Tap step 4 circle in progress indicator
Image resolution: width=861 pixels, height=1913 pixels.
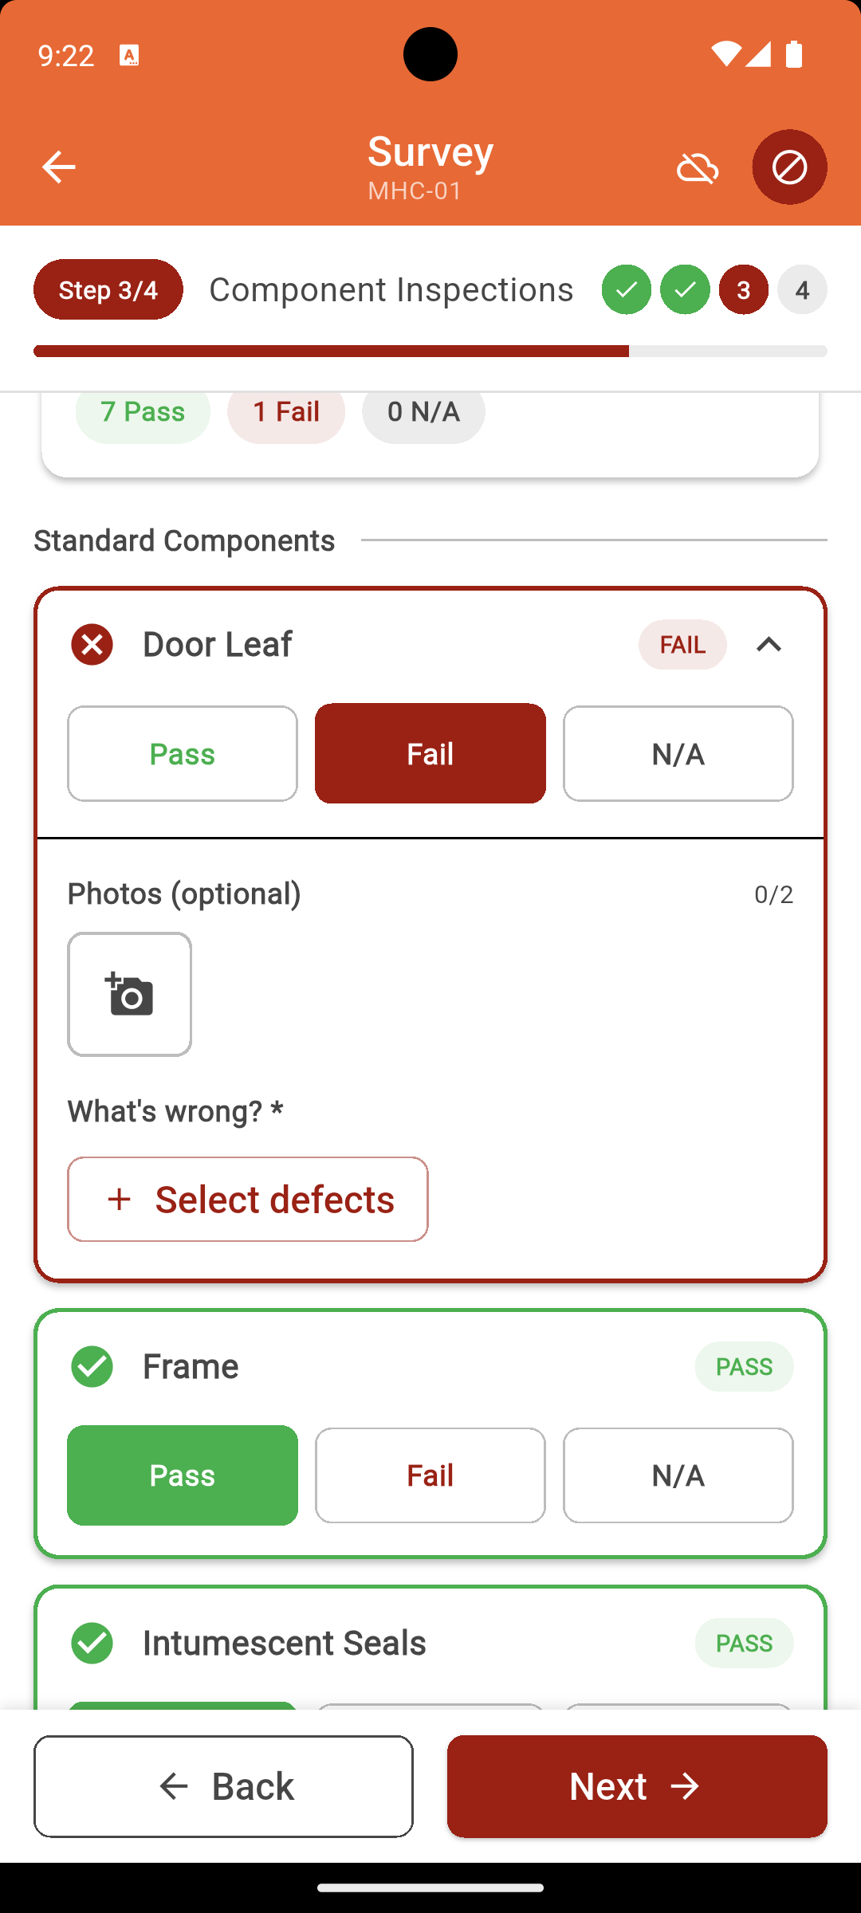(802, 289)
